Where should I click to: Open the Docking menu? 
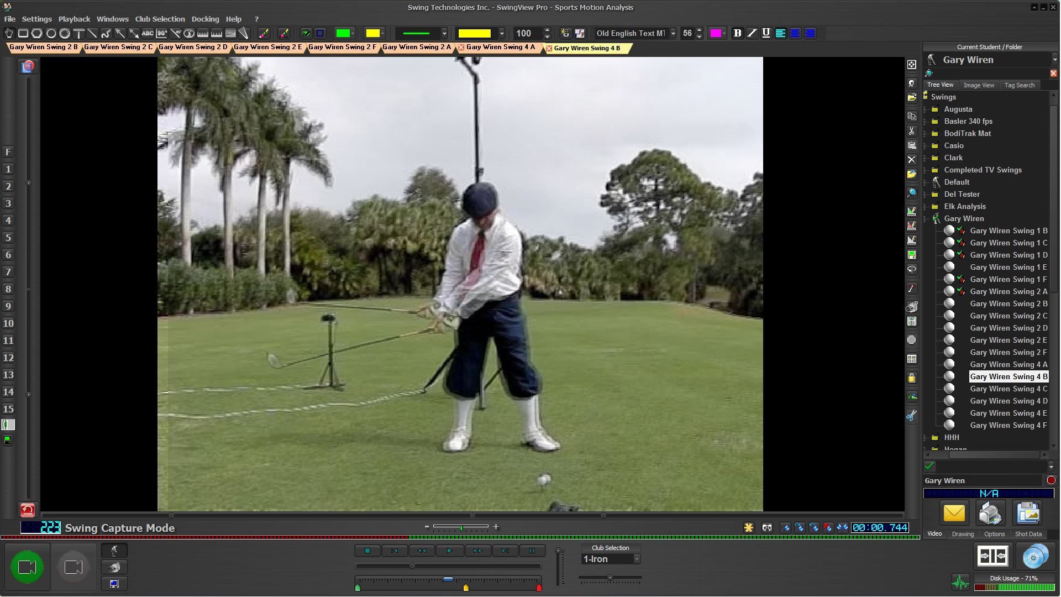tap(205, 19)
